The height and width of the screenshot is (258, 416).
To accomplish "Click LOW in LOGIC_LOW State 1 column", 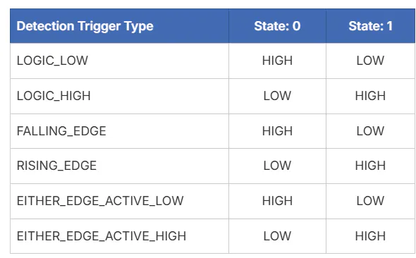I will click(370, 61).
